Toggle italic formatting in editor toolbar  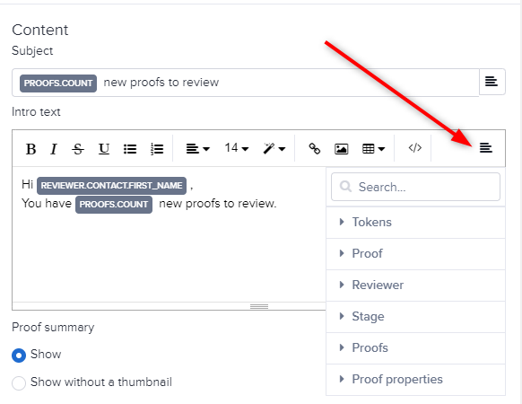pyautogui.click(x=54, y=149)
